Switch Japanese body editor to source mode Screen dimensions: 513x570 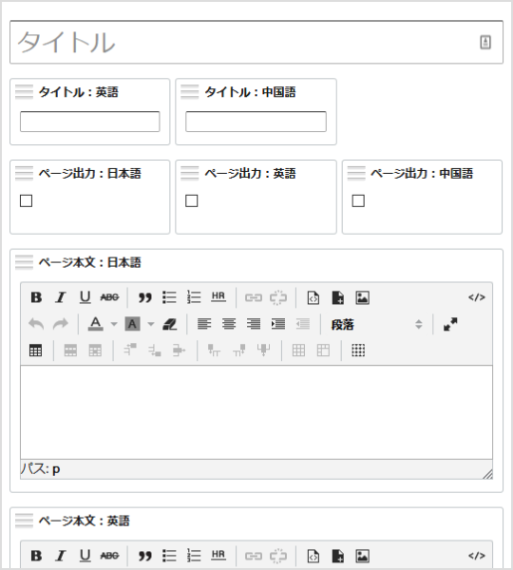coord(477,297)
